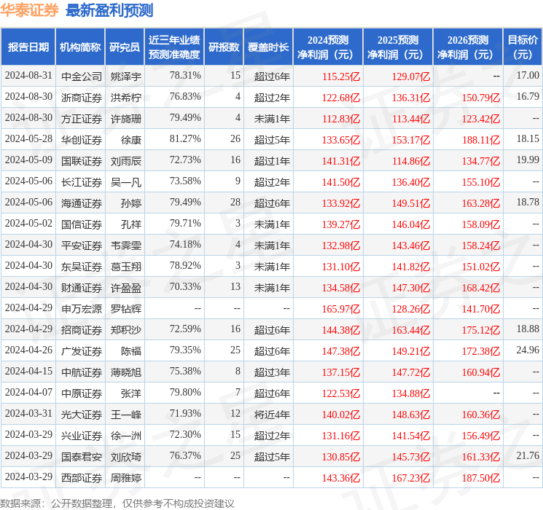The width and height of the screenshot is (543, 510).
Task: Click analyst name 孔祥
Action: pos(131,224)
